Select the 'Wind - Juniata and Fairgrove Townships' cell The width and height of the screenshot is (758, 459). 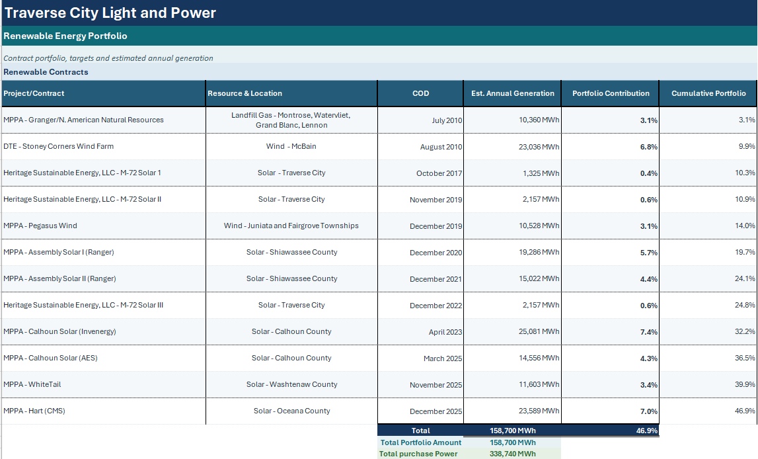(x=291, y=226)
